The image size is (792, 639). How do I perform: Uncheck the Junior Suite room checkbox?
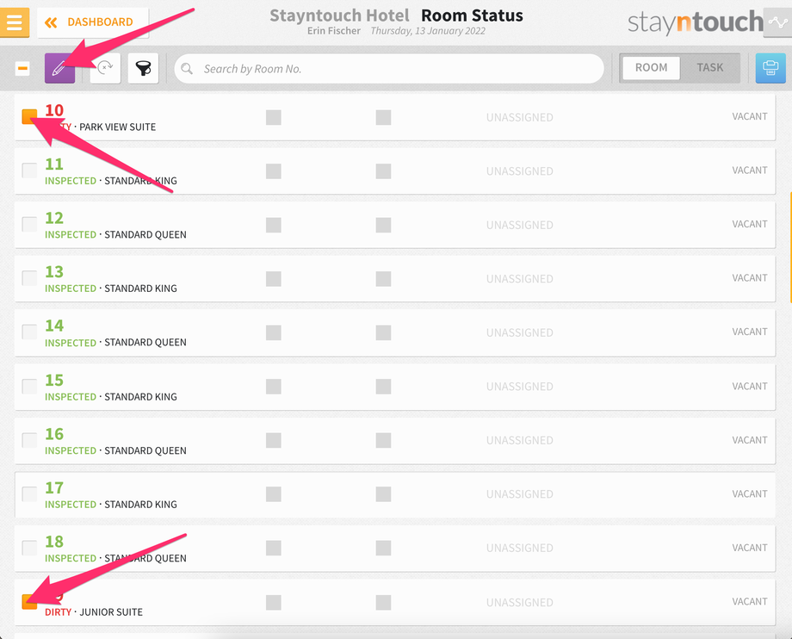tap(29, 602)
